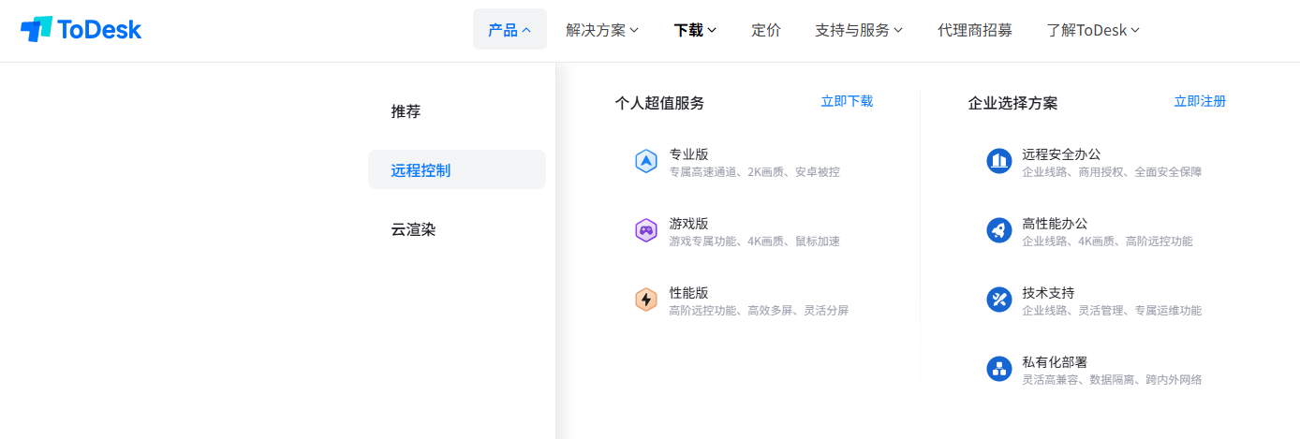Click description 专属高速通道、2K画质、安卓被控
Screen dimensions: 1300x439
754,172
